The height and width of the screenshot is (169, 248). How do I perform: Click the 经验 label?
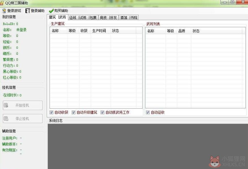point(7,42)
